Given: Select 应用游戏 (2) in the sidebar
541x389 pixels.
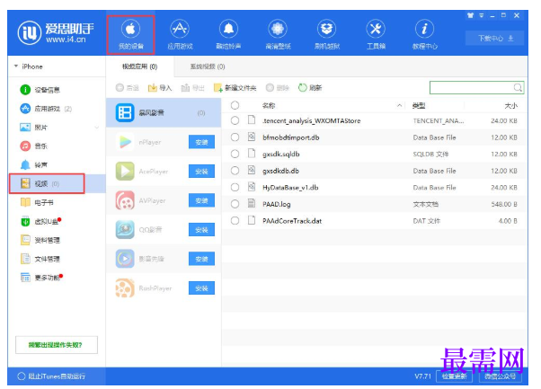Looking at the screenshot, I should [x=47, y=109].
